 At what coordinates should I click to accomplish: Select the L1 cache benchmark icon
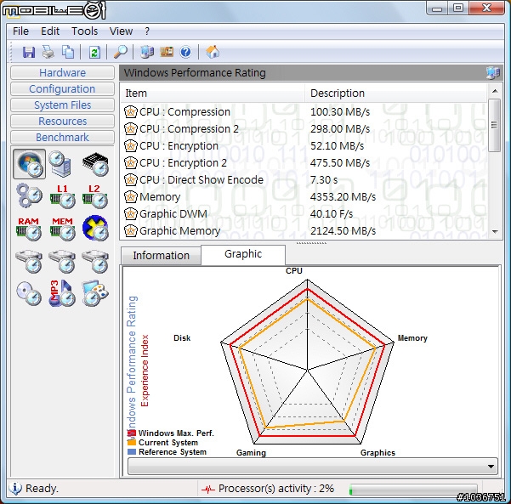(62, 196)
